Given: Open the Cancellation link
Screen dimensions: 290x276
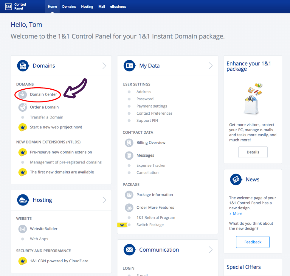Looking at the screenshot, I should point(148,173).
